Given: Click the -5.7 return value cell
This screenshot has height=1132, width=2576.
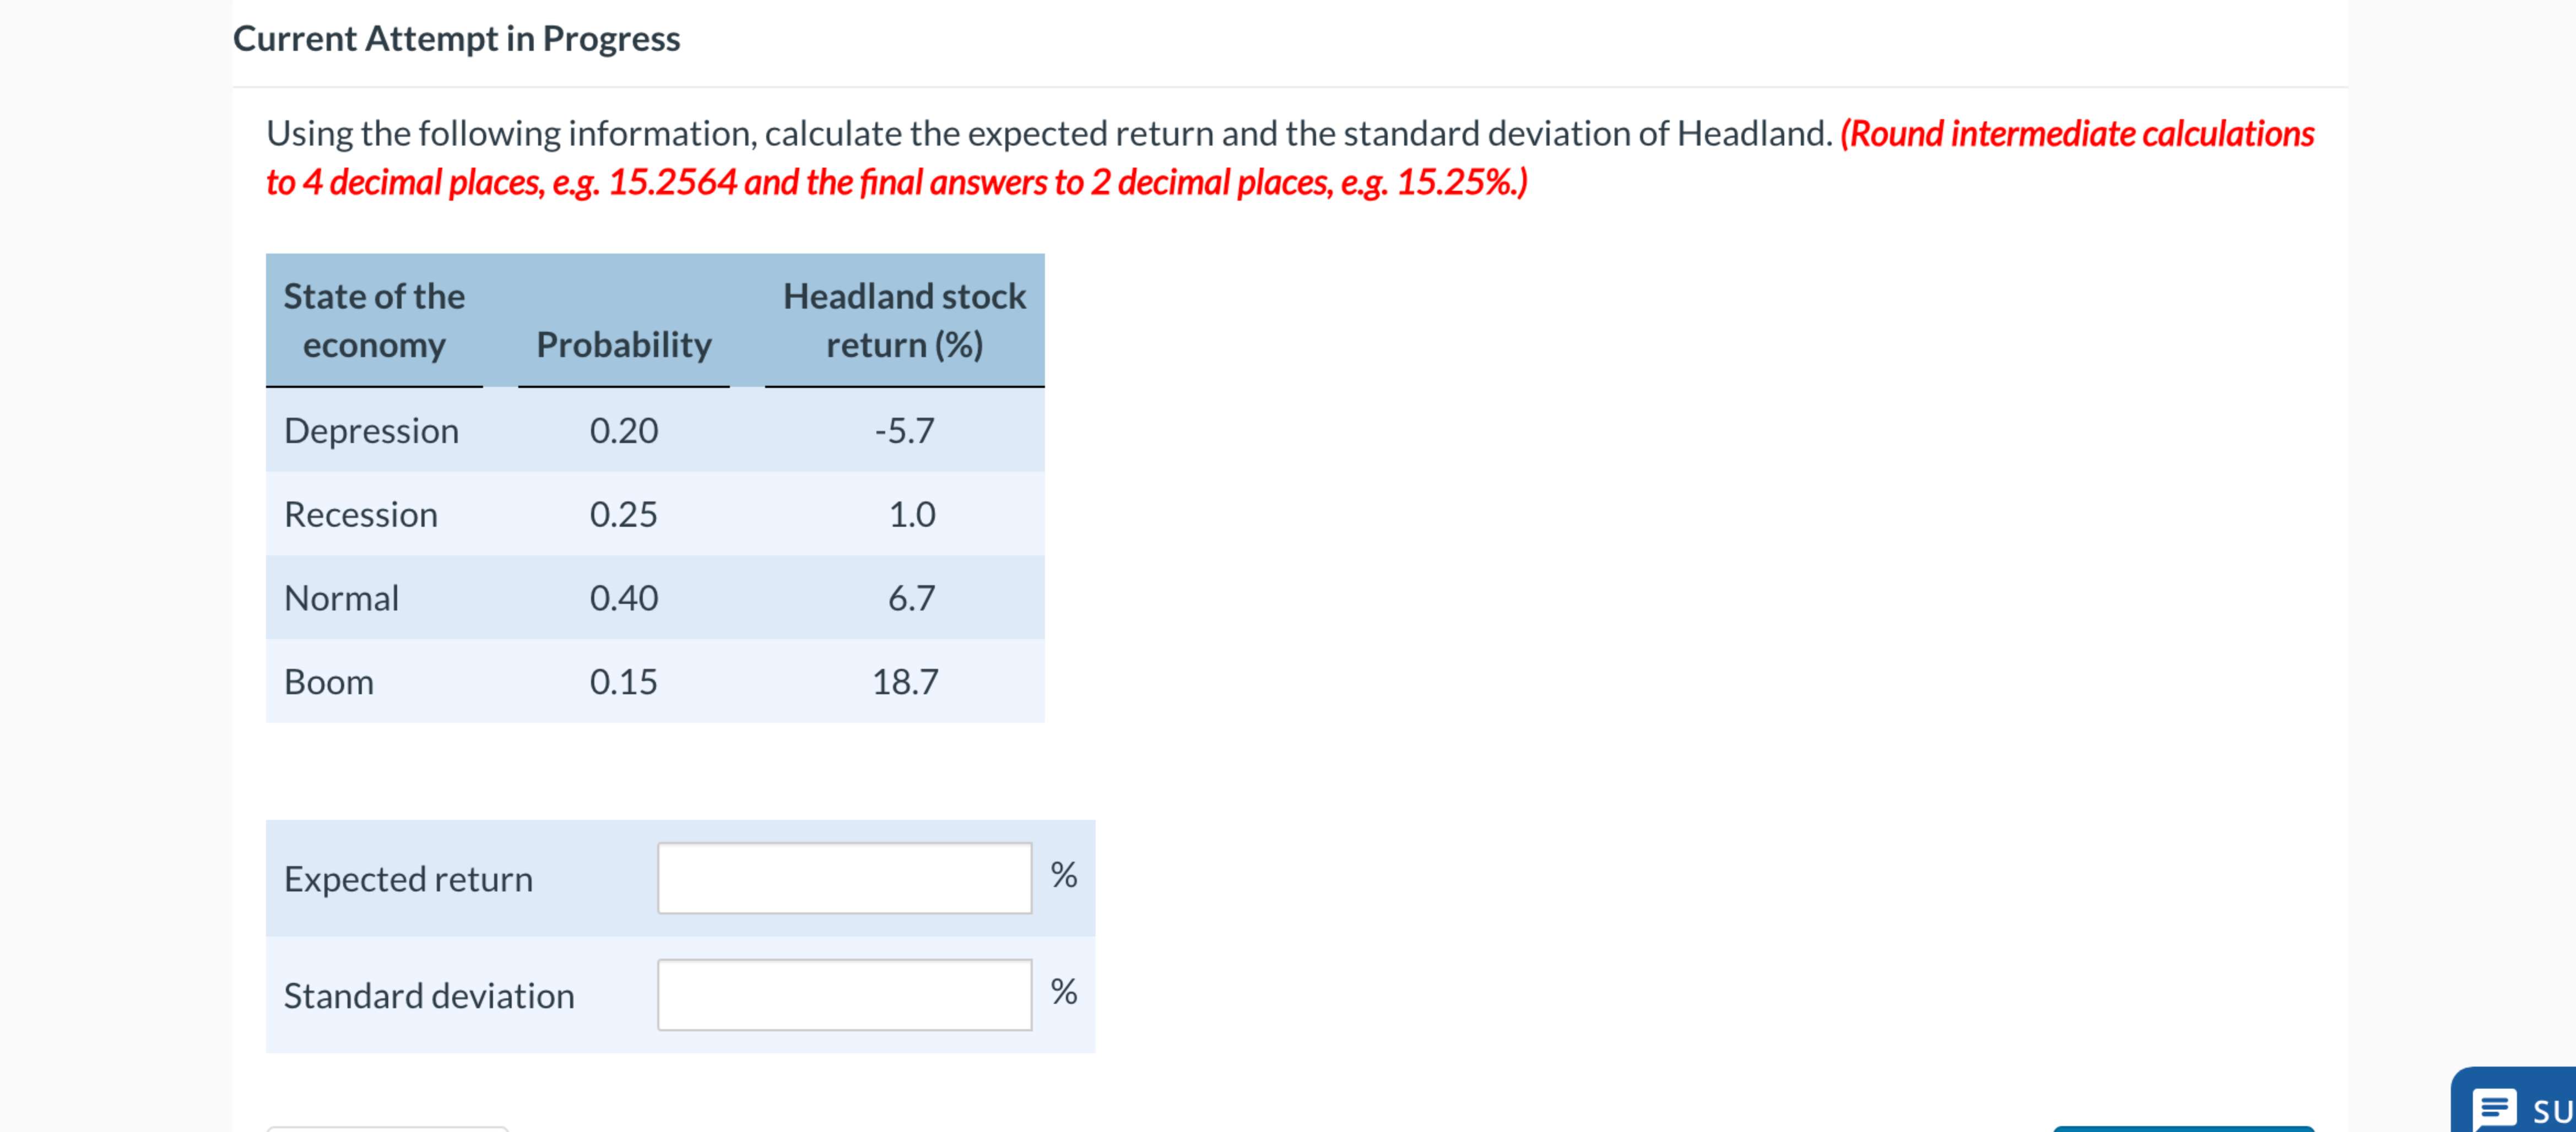Looking at the screenshot, I should click(904, 431).
